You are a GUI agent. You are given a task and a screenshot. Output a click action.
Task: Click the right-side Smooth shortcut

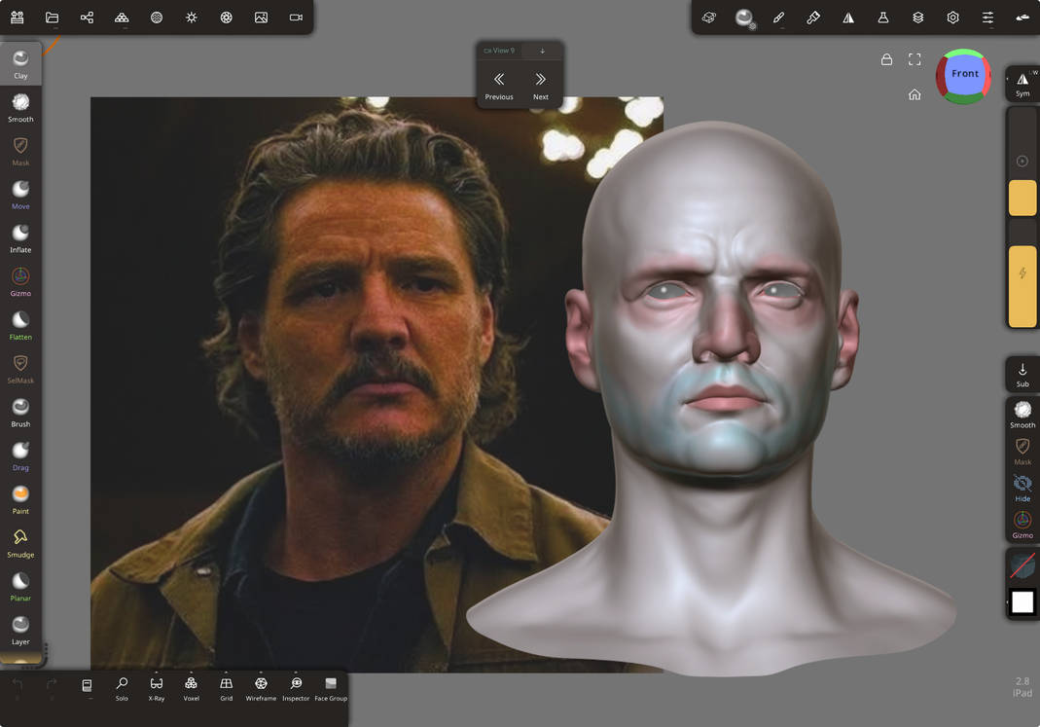point(1022,414)
